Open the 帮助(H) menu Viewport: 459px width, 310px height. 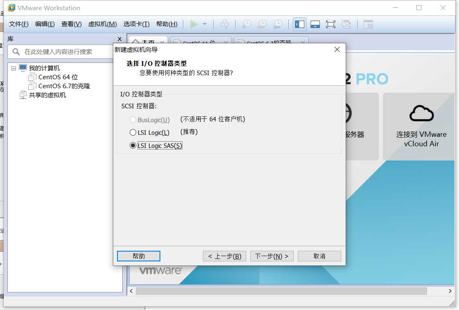167,24
